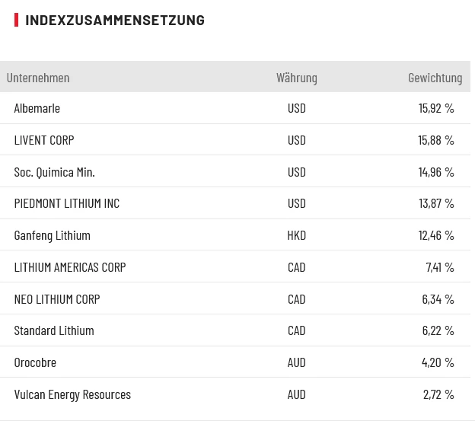Click AUD currency in Orocobre row

point(297,362)
